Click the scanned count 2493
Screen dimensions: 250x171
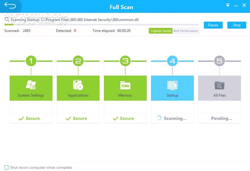[x=27, y=31]
